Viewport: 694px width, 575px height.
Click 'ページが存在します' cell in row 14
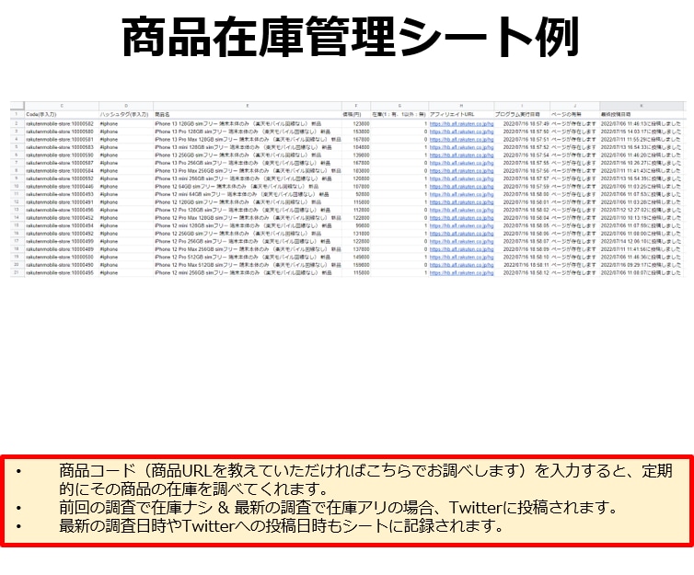[573, 218]
